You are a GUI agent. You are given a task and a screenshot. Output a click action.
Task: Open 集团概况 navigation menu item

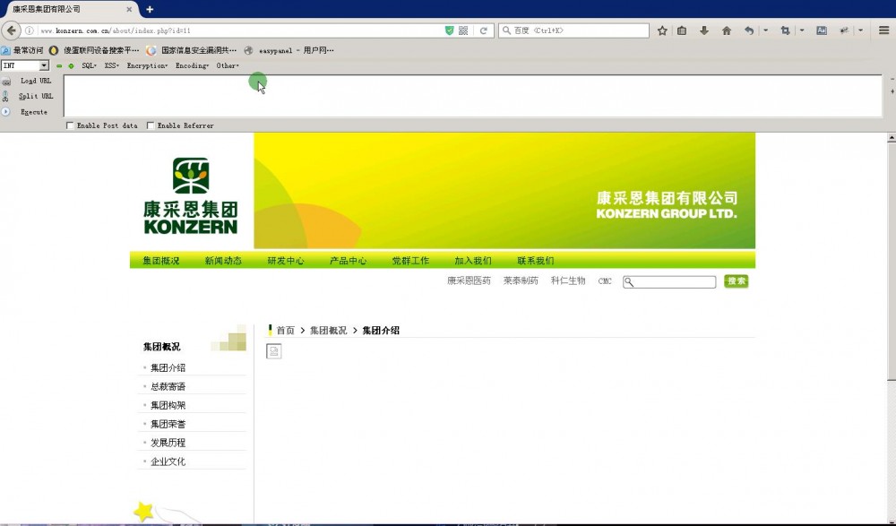pos(161,261)
